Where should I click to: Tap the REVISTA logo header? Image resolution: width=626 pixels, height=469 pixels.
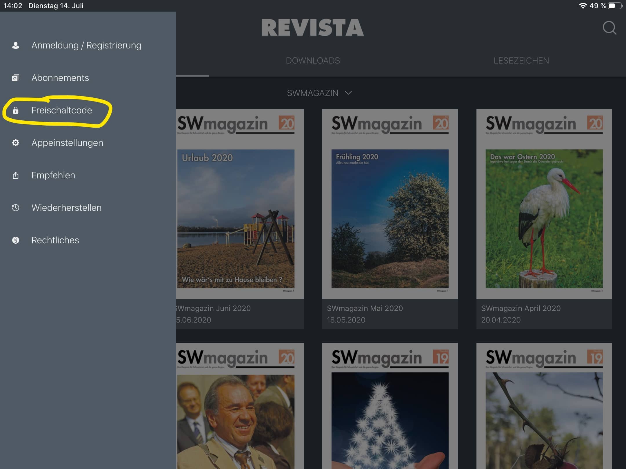point(312,28)
